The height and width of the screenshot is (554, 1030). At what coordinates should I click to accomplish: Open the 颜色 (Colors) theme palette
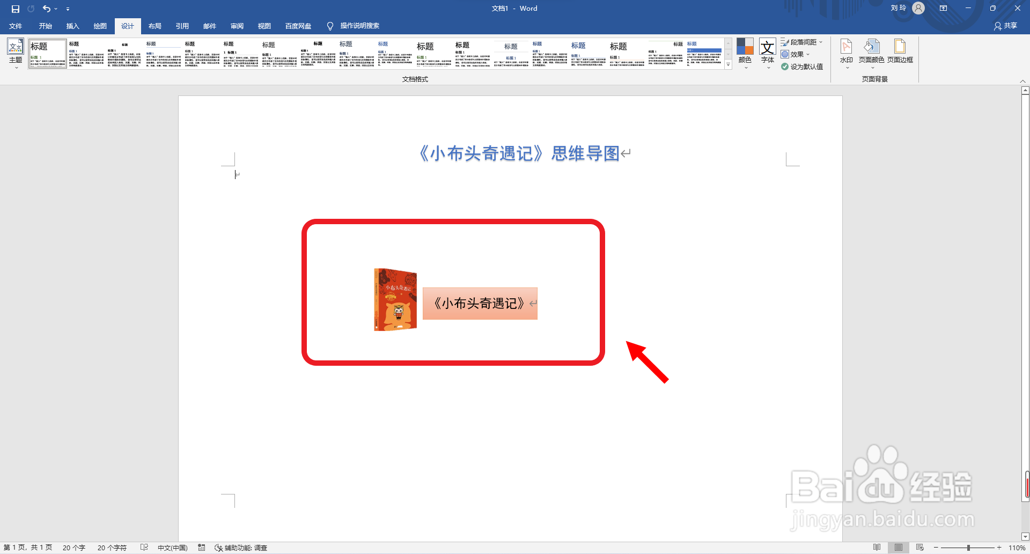[745, 53]
